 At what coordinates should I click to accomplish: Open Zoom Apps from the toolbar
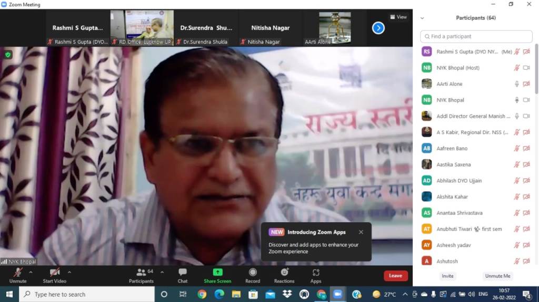(316, 276)
